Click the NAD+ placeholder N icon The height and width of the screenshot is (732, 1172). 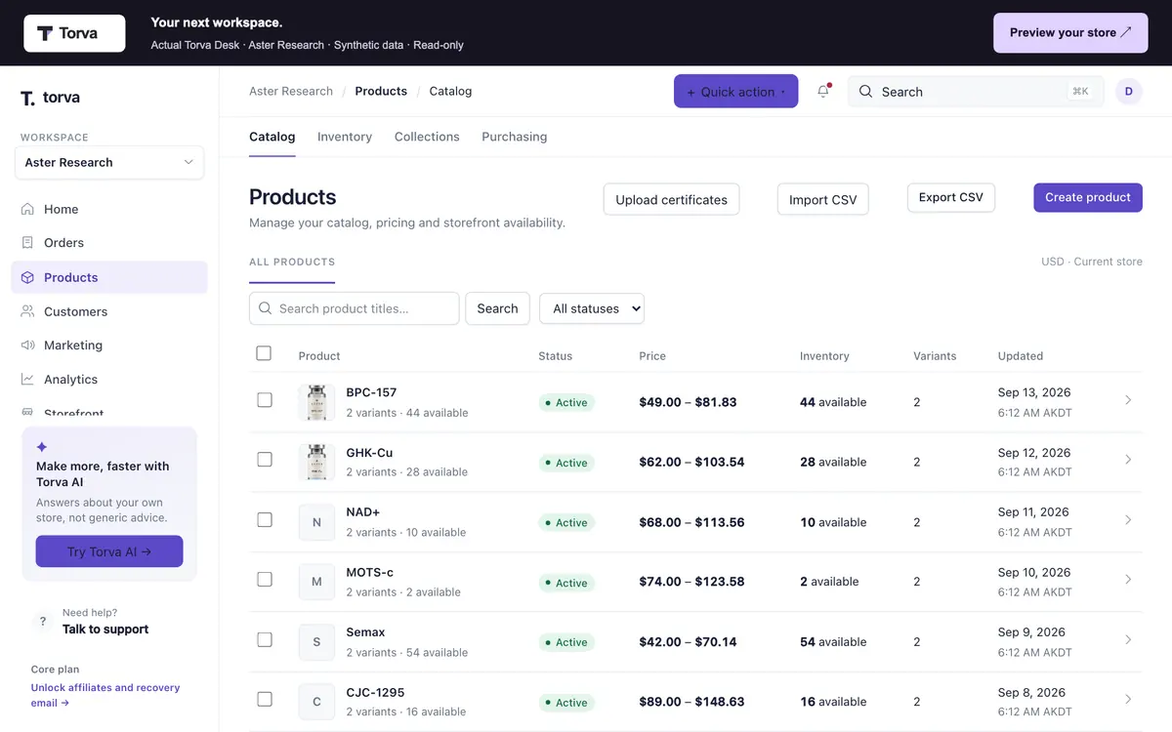pyautogui.click(x=316, y=522)
